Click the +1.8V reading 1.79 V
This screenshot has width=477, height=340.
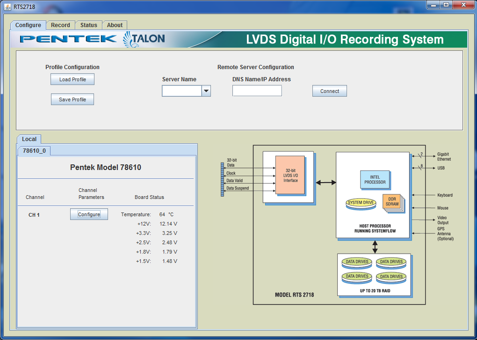[169, 252]
